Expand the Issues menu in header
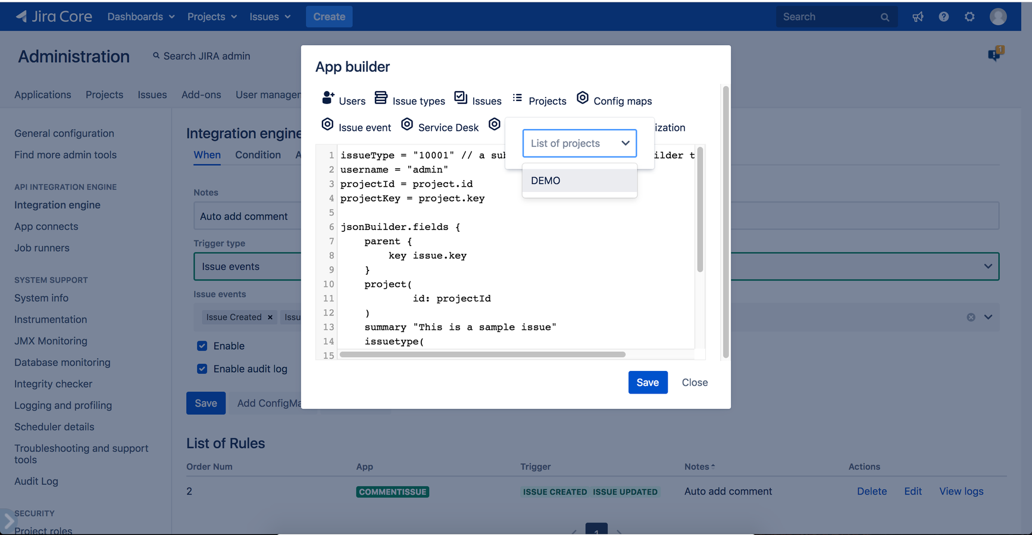Screen dimensions: 1032x535 pos(270,17)
